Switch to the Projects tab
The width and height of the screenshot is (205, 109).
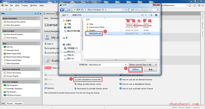pyautogui.click(x=10, y=103)
